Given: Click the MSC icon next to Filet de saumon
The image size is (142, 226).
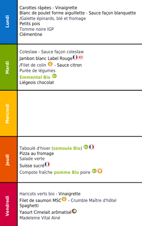Looking at the screenshot, I should pyautogui.click(x=64, y=199).
